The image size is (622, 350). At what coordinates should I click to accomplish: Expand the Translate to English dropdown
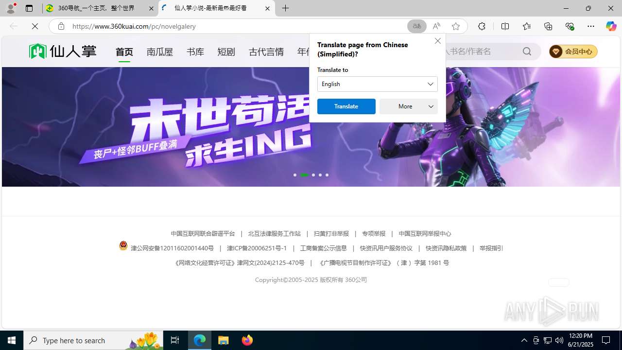click(378, 84)
